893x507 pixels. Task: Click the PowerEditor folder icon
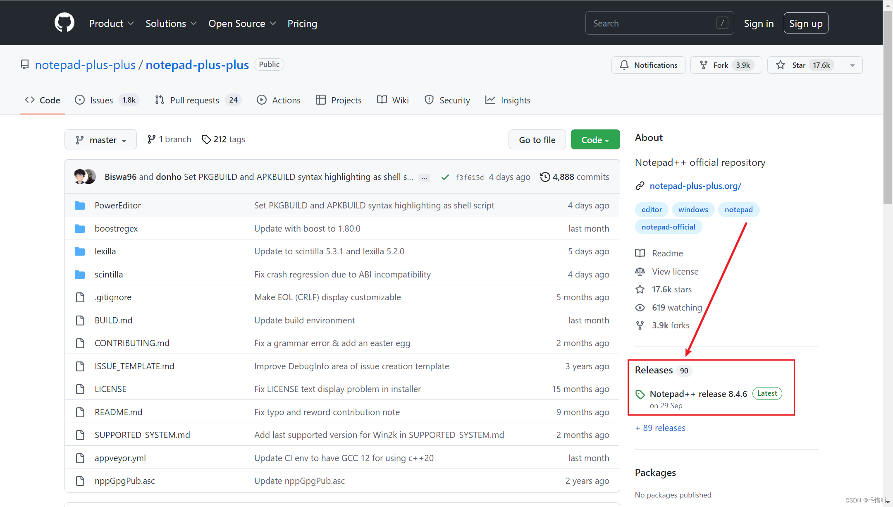tap(80, 206)
